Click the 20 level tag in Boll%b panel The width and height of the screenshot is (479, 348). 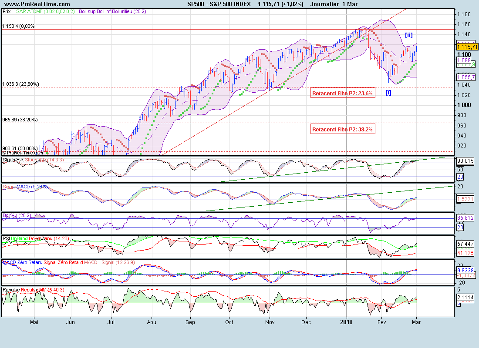(x=460, y=227)
